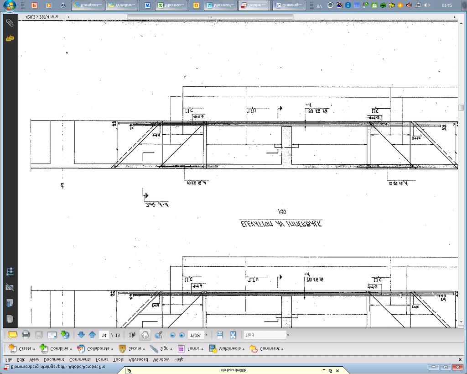Open the Sign task dropdown
This screenshot has height=374, width=467.
click(x=161, y=348)
